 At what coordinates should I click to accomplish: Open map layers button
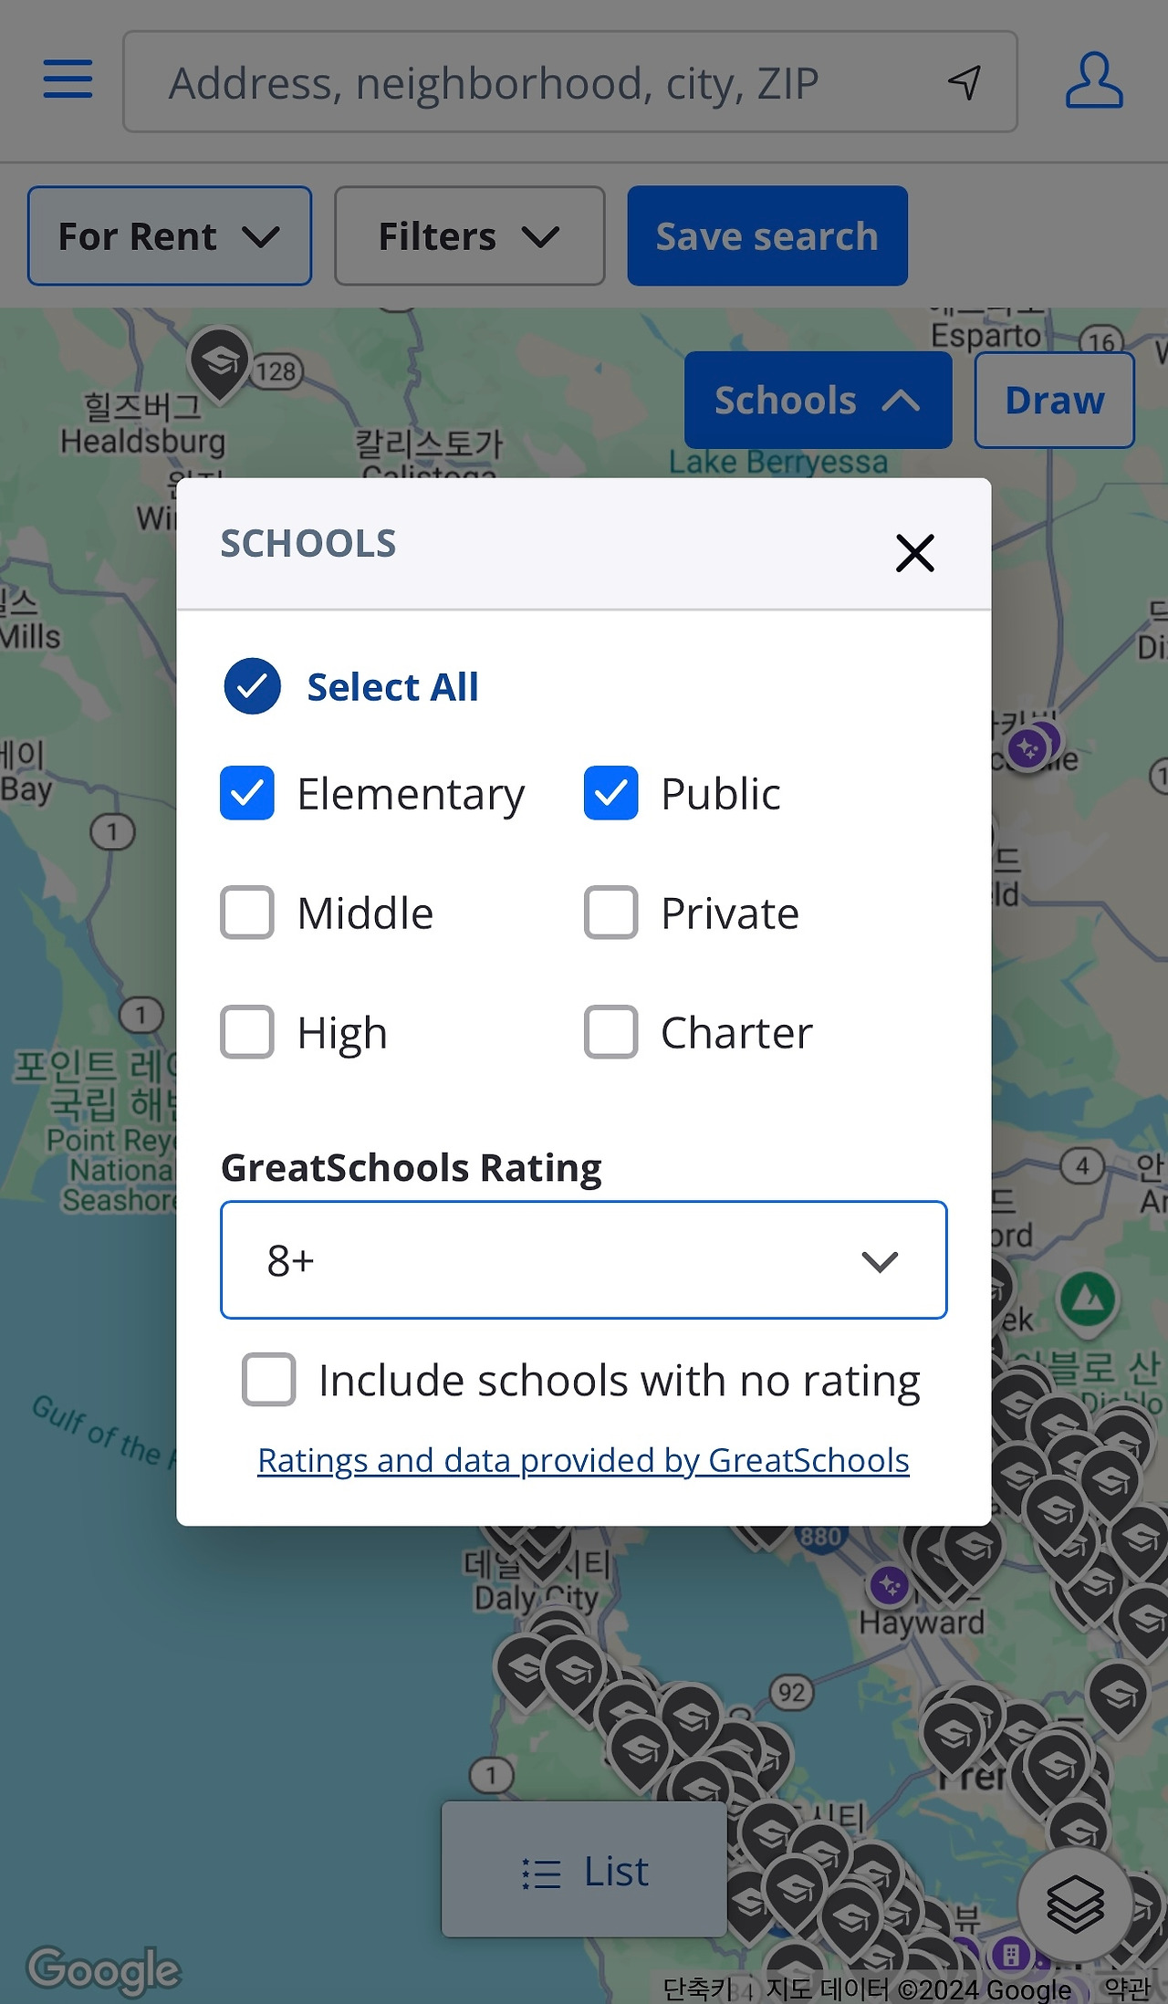[x=1075, y=1904]
